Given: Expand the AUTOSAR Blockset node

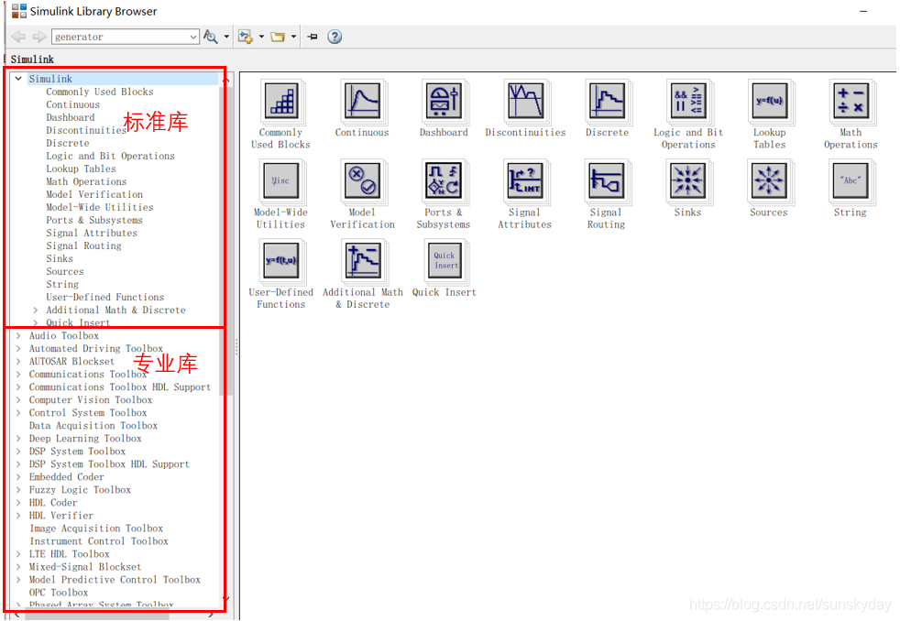Looking at the screenshot, I should pyautogui.click(x=18, y=361).
